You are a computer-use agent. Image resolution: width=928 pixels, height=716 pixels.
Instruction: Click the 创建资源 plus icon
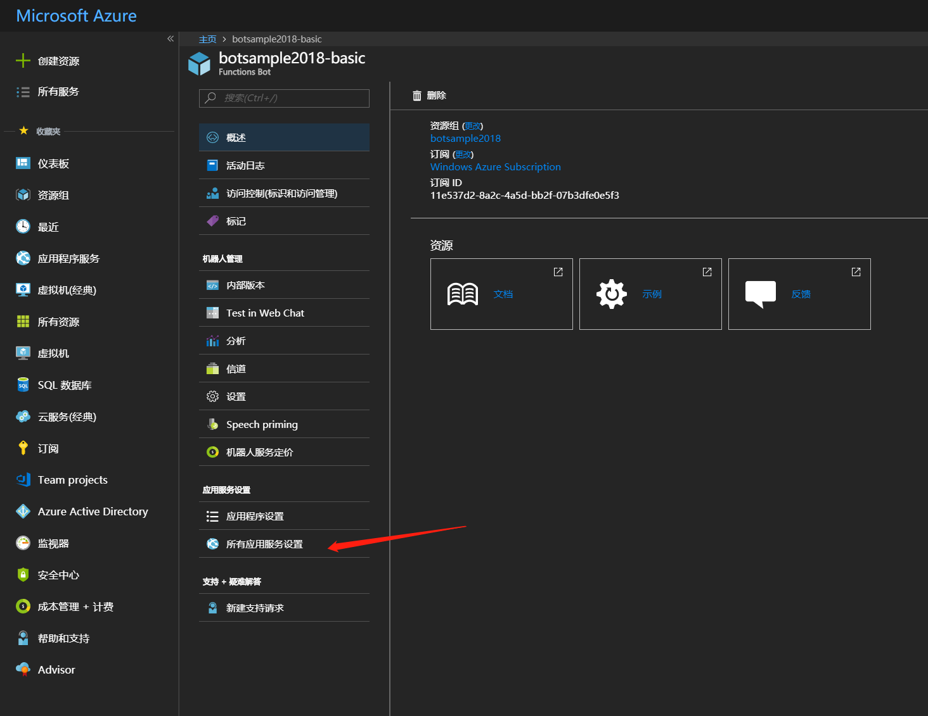23,61
